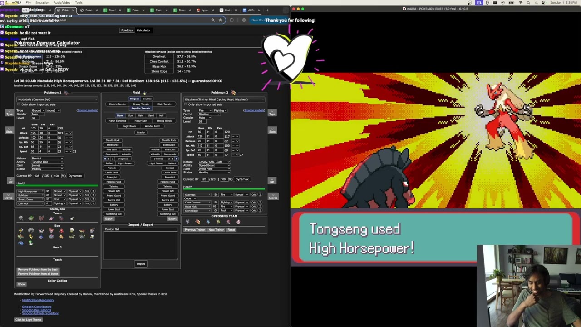Open Pokémon 2 Item White Herb dropdown

pyautogui.click(x=214, y=169)
